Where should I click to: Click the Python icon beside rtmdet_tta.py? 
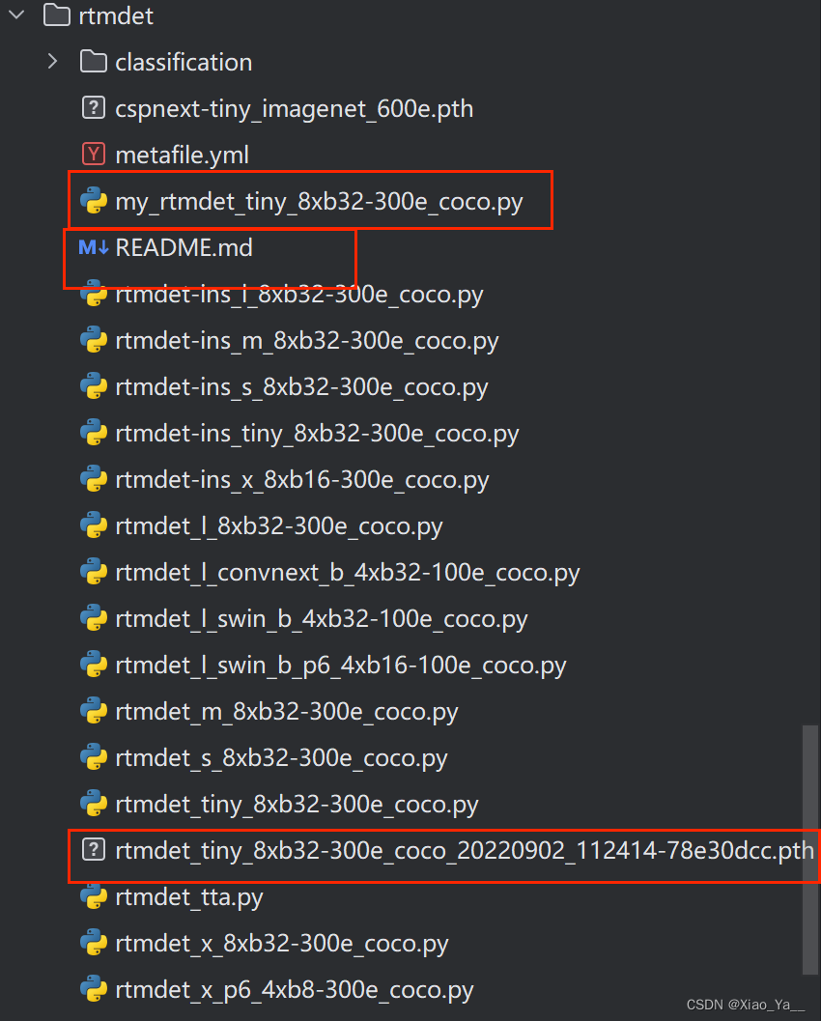click(x=93, y=896)
